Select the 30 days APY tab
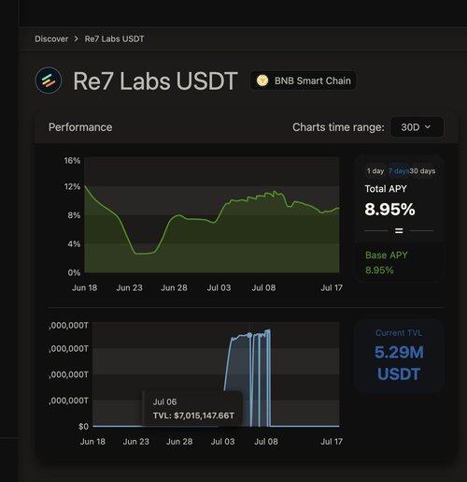The height and width of the screenshot is (482, 467). 422,171
